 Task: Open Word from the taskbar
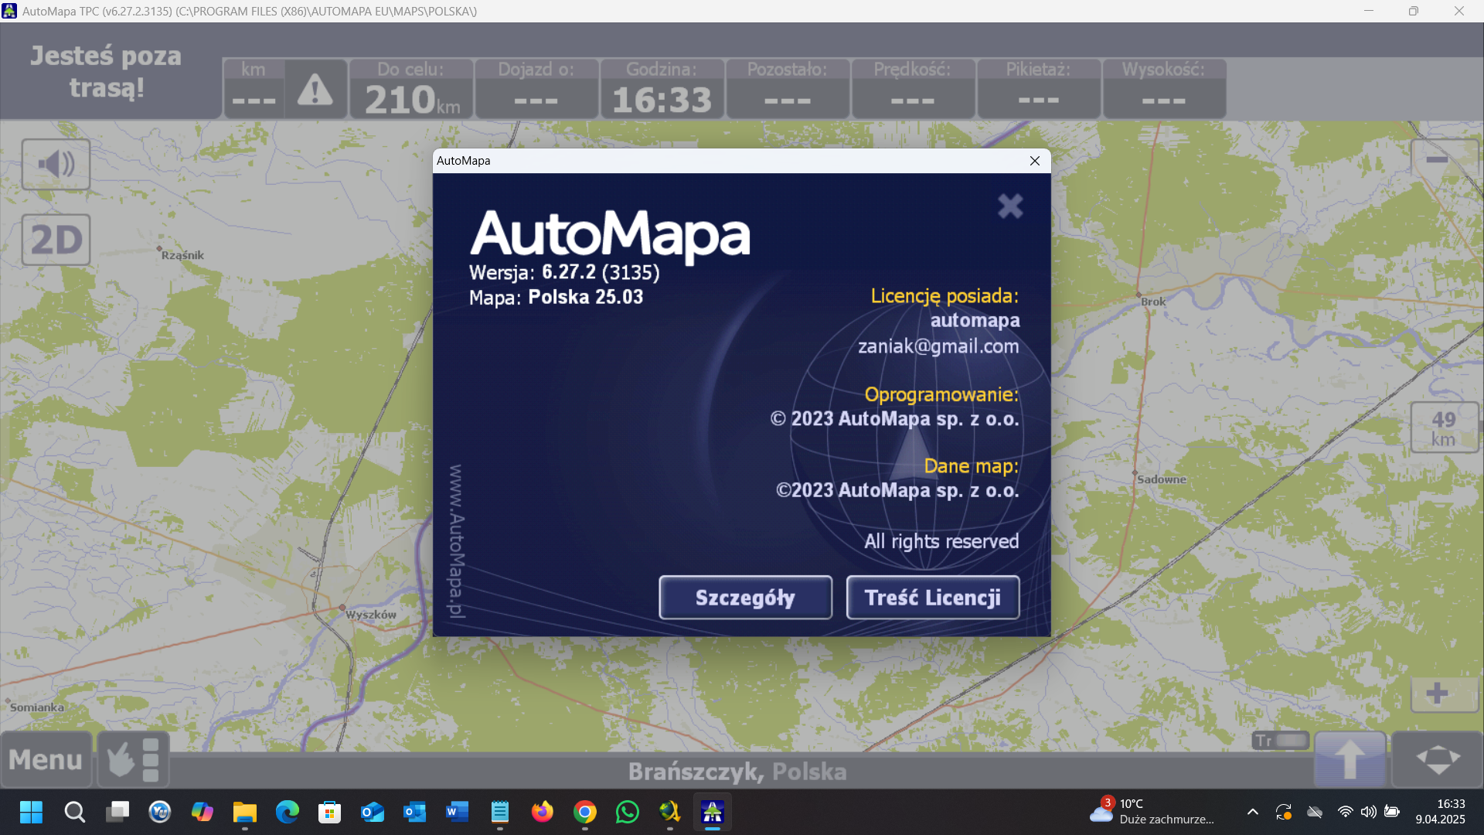click(x=458, y=812)
